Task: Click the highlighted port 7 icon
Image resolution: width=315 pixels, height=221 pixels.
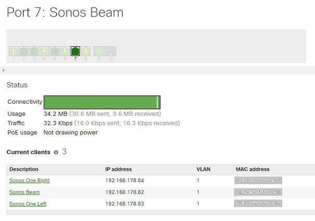Action: 75,51
